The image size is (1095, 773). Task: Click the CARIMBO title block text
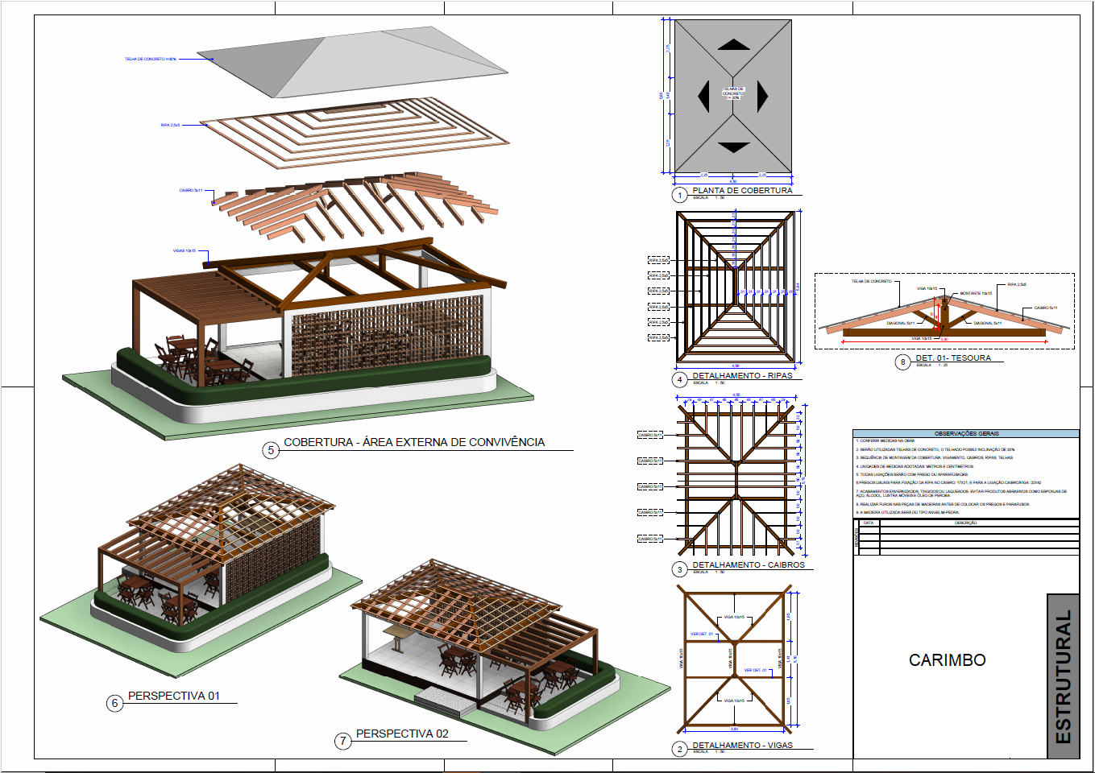click(947, 660)
